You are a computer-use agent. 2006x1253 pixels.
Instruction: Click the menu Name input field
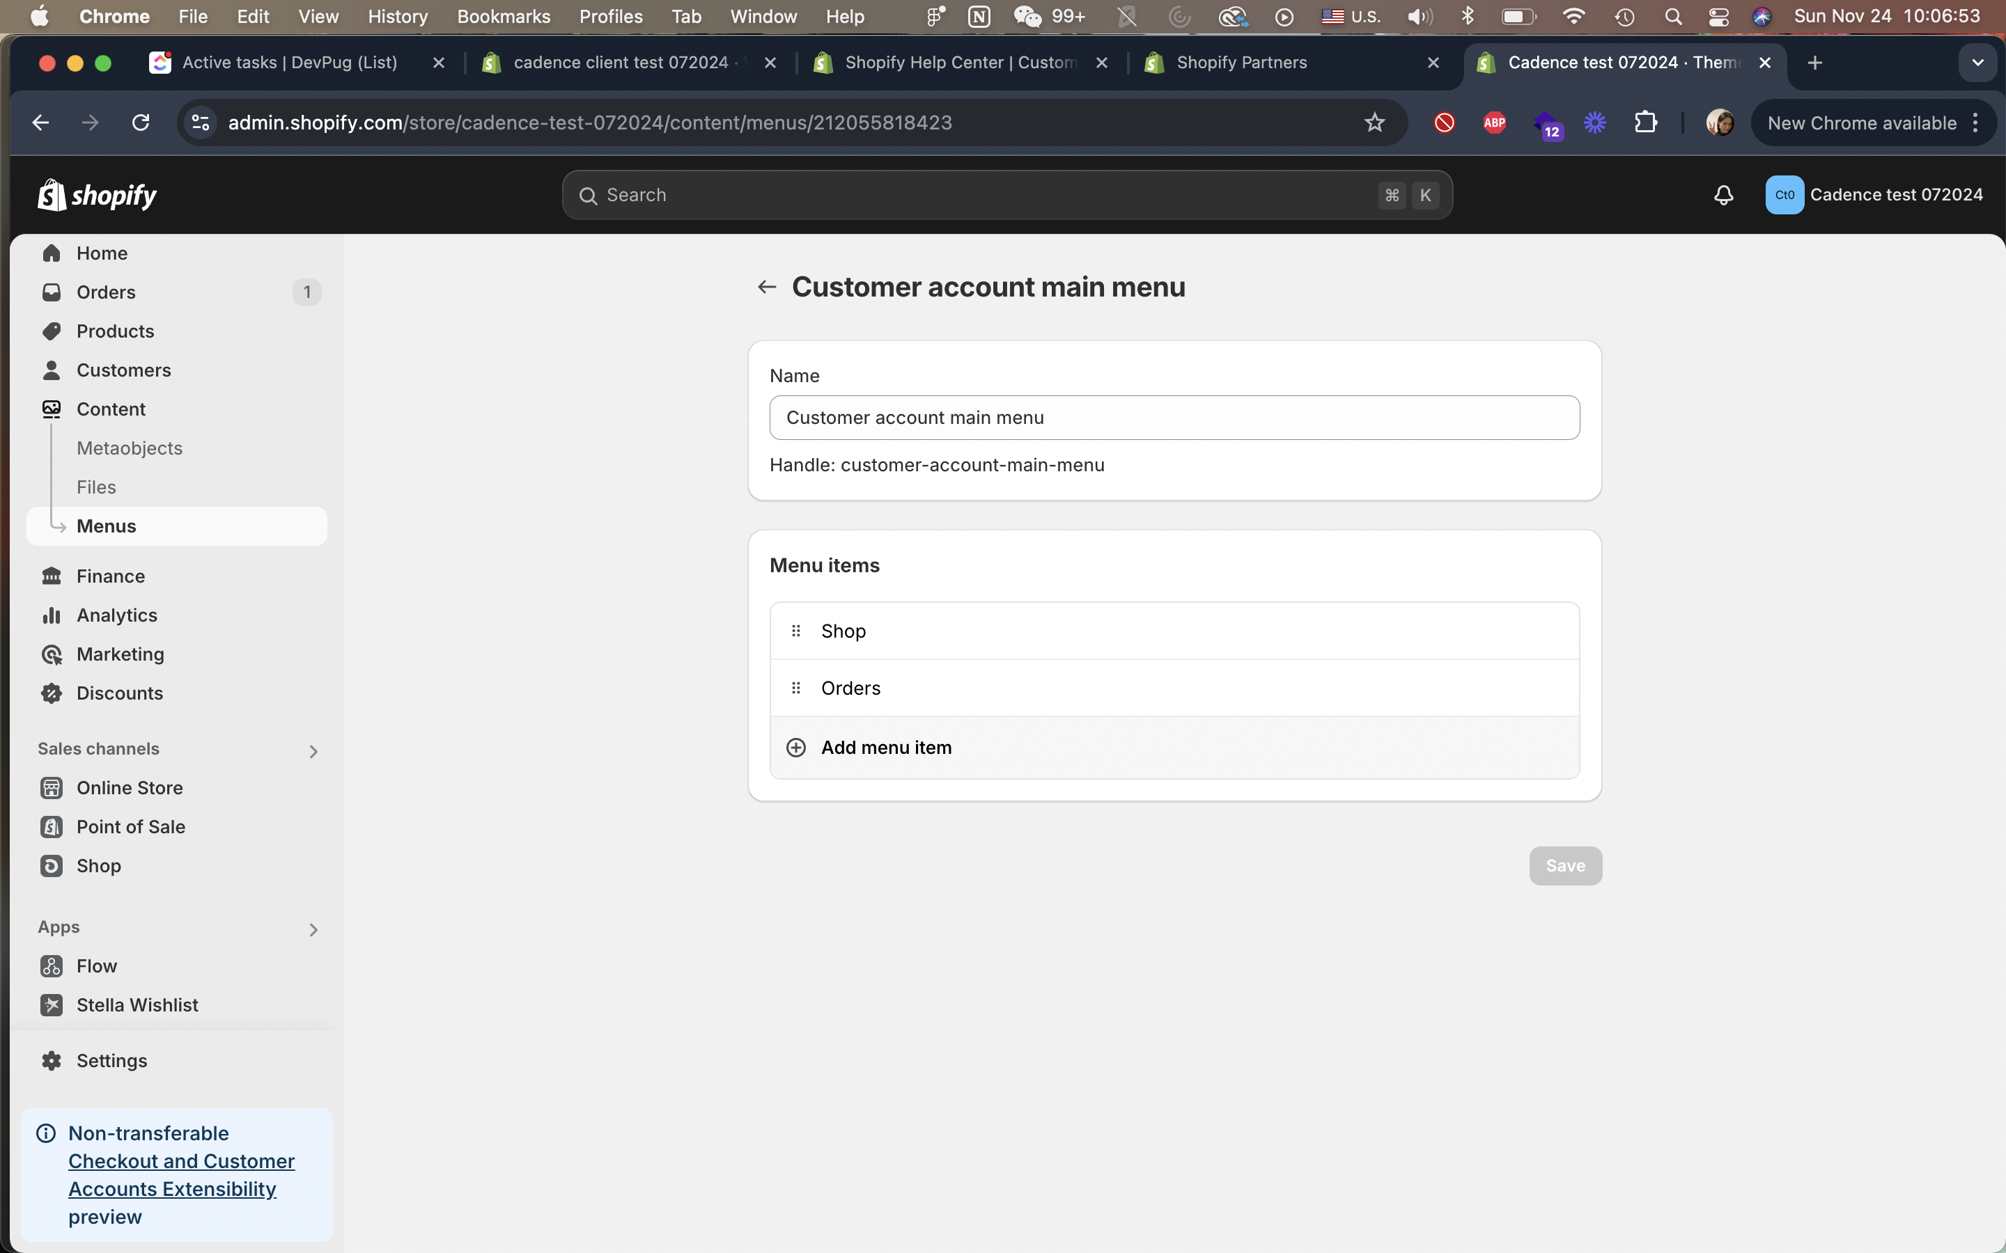(x=1174, y=418)
